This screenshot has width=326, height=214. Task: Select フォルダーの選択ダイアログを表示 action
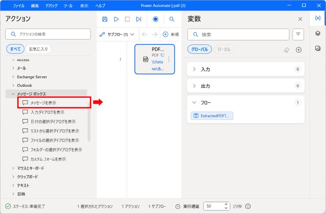click(53, 150)
